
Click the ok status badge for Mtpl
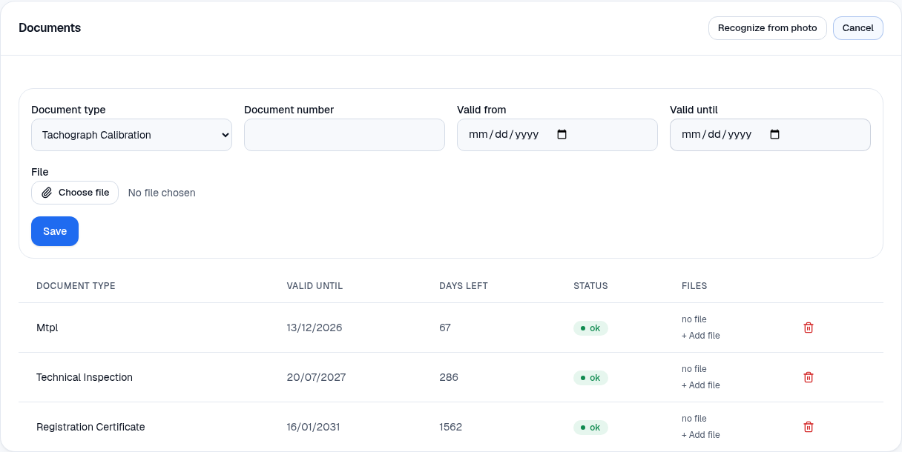click(590, 328)
